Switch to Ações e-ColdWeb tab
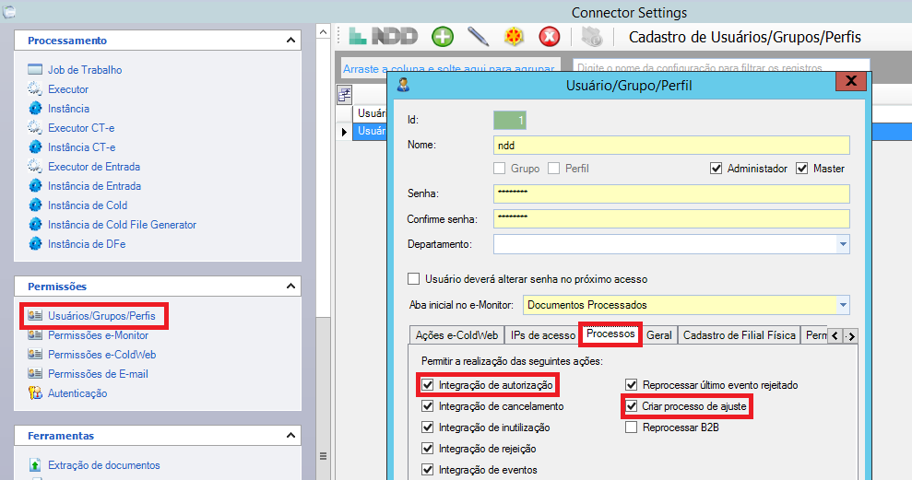 (x=456, y=335)
